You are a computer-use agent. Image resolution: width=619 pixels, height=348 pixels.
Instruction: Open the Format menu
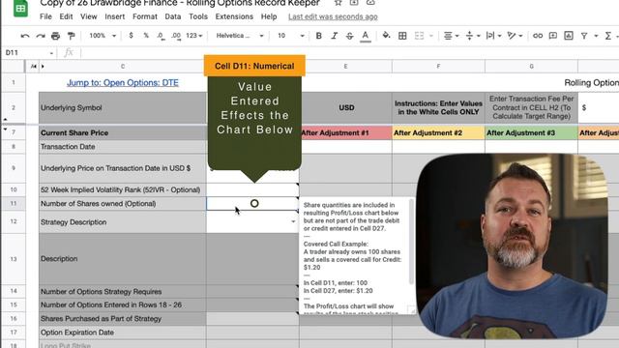pyautogui.click(x=145, y=16)
